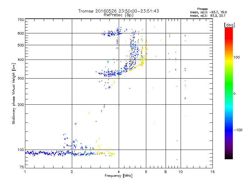
Task: Click the black bottom end of the colorbar
Action: 229,157
